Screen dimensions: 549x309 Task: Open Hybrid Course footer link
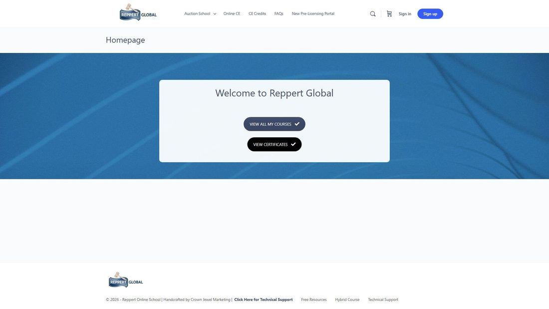pos(347,300)
